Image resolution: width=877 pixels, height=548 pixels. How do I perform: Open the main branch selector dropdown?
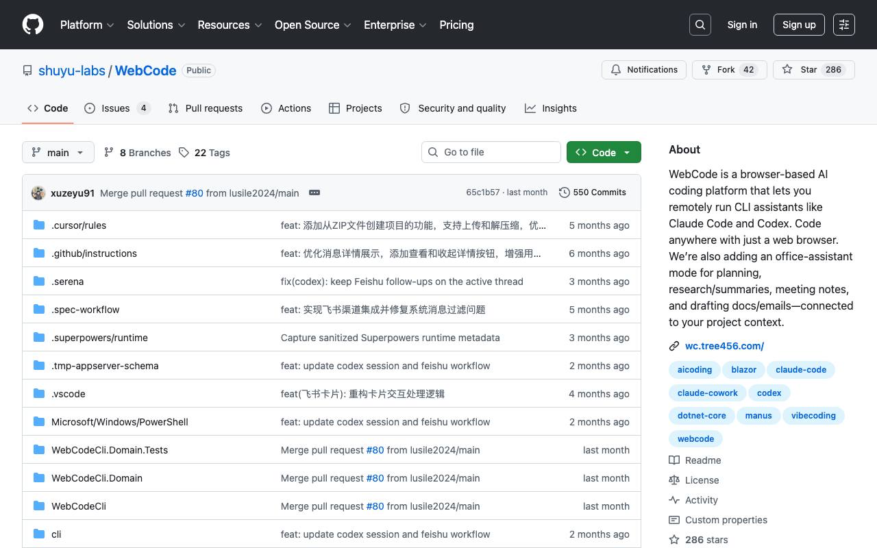(x=58, y=152)
